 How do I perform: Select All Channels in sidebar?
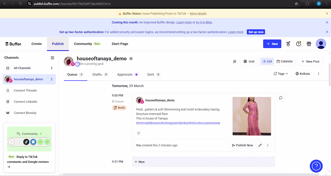(x=29, y=68)
